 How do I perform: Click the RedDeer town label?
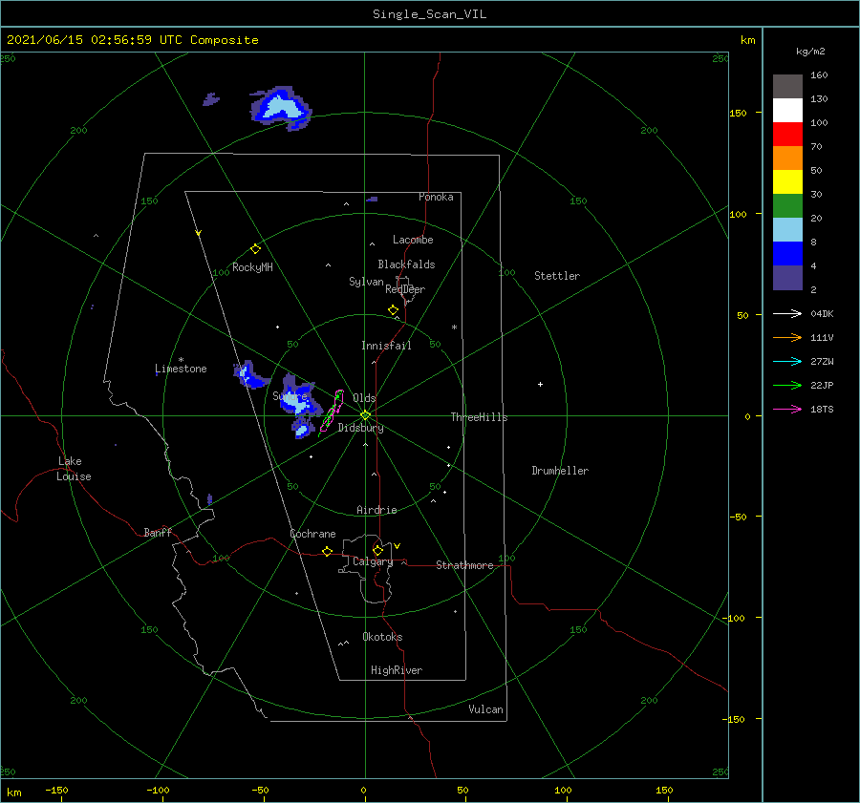[405, 289]
